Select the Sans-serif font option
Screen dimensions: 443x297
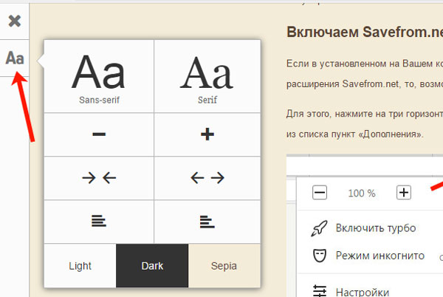(x=98, y=76)
